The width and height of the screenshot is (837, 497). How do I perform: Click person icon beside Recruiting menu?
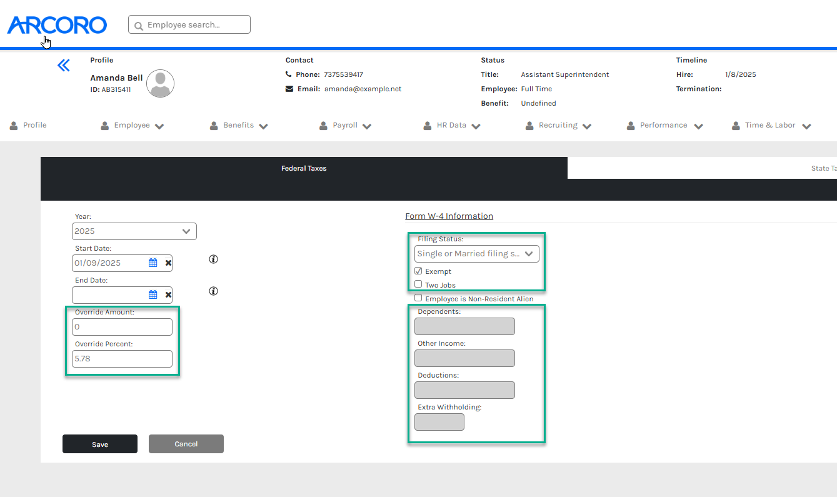(529, 126)
